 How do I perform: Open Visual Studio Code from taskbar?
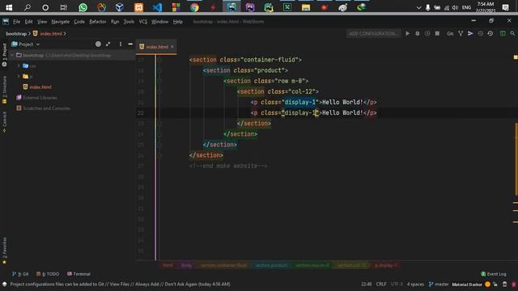[x=157, y=7]
